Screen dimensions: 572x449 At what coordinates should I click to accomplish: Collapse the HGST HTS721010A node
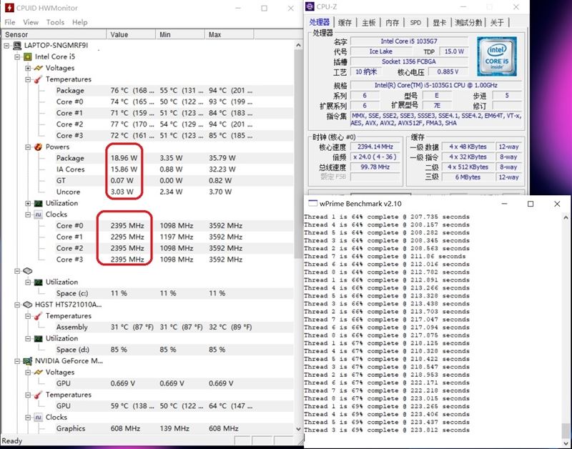point(17,305)
